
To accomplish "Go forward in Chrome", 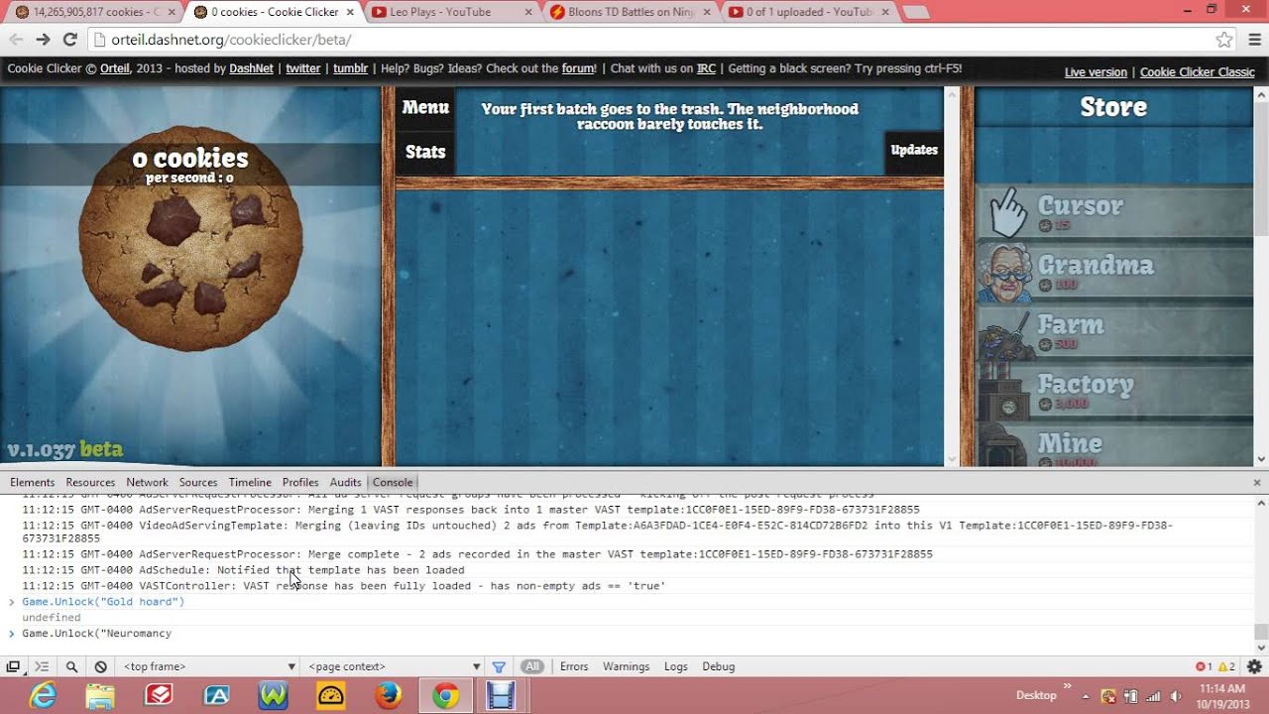I will click(43, 40).
